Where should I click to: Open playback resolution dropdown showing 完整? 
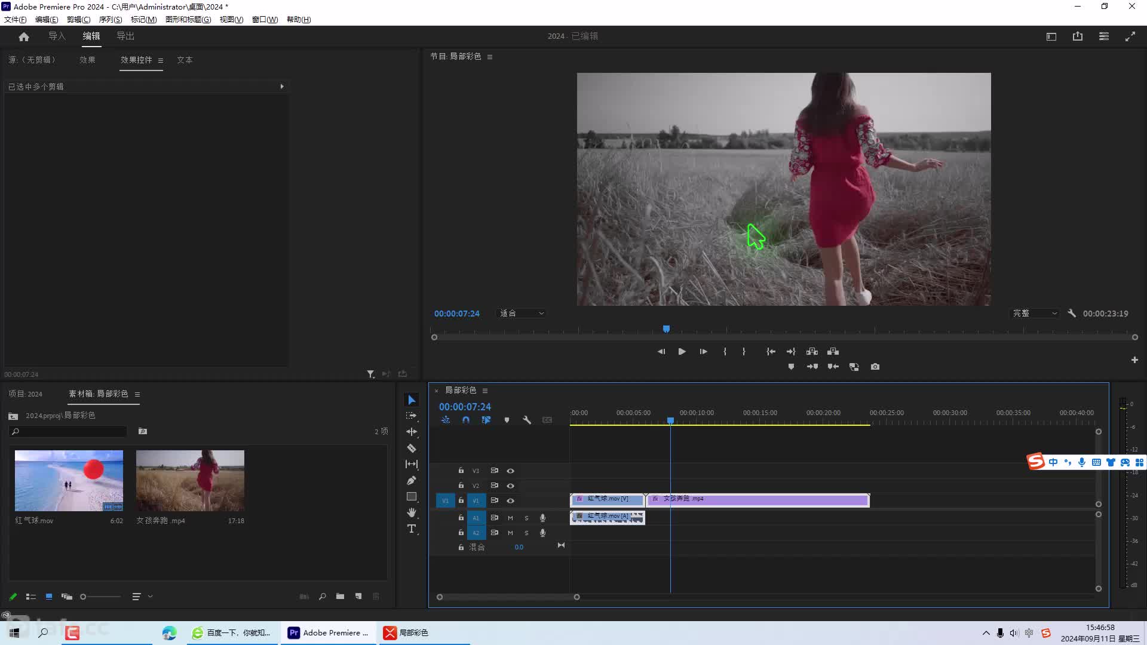coord(1035,313)
